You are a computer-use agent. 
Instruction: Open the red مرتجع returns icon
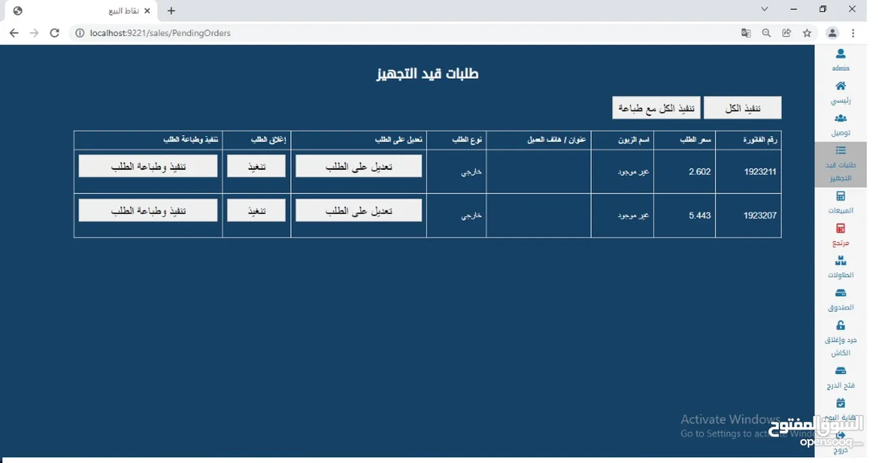click(840, 229)
